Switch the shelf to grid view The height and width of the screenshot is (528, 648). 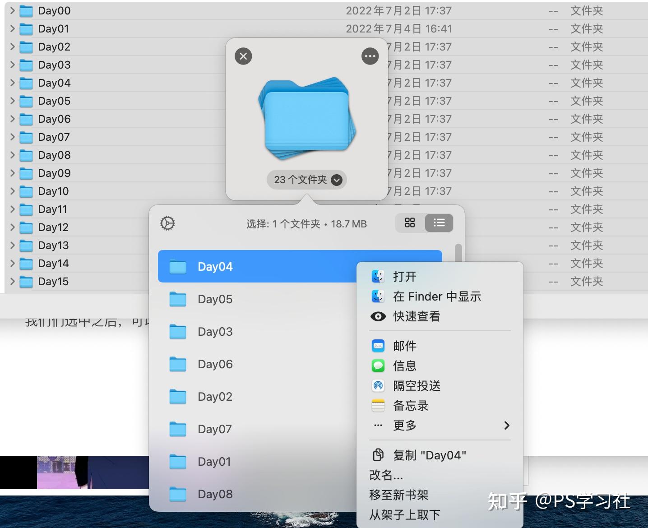pos(410,223)
